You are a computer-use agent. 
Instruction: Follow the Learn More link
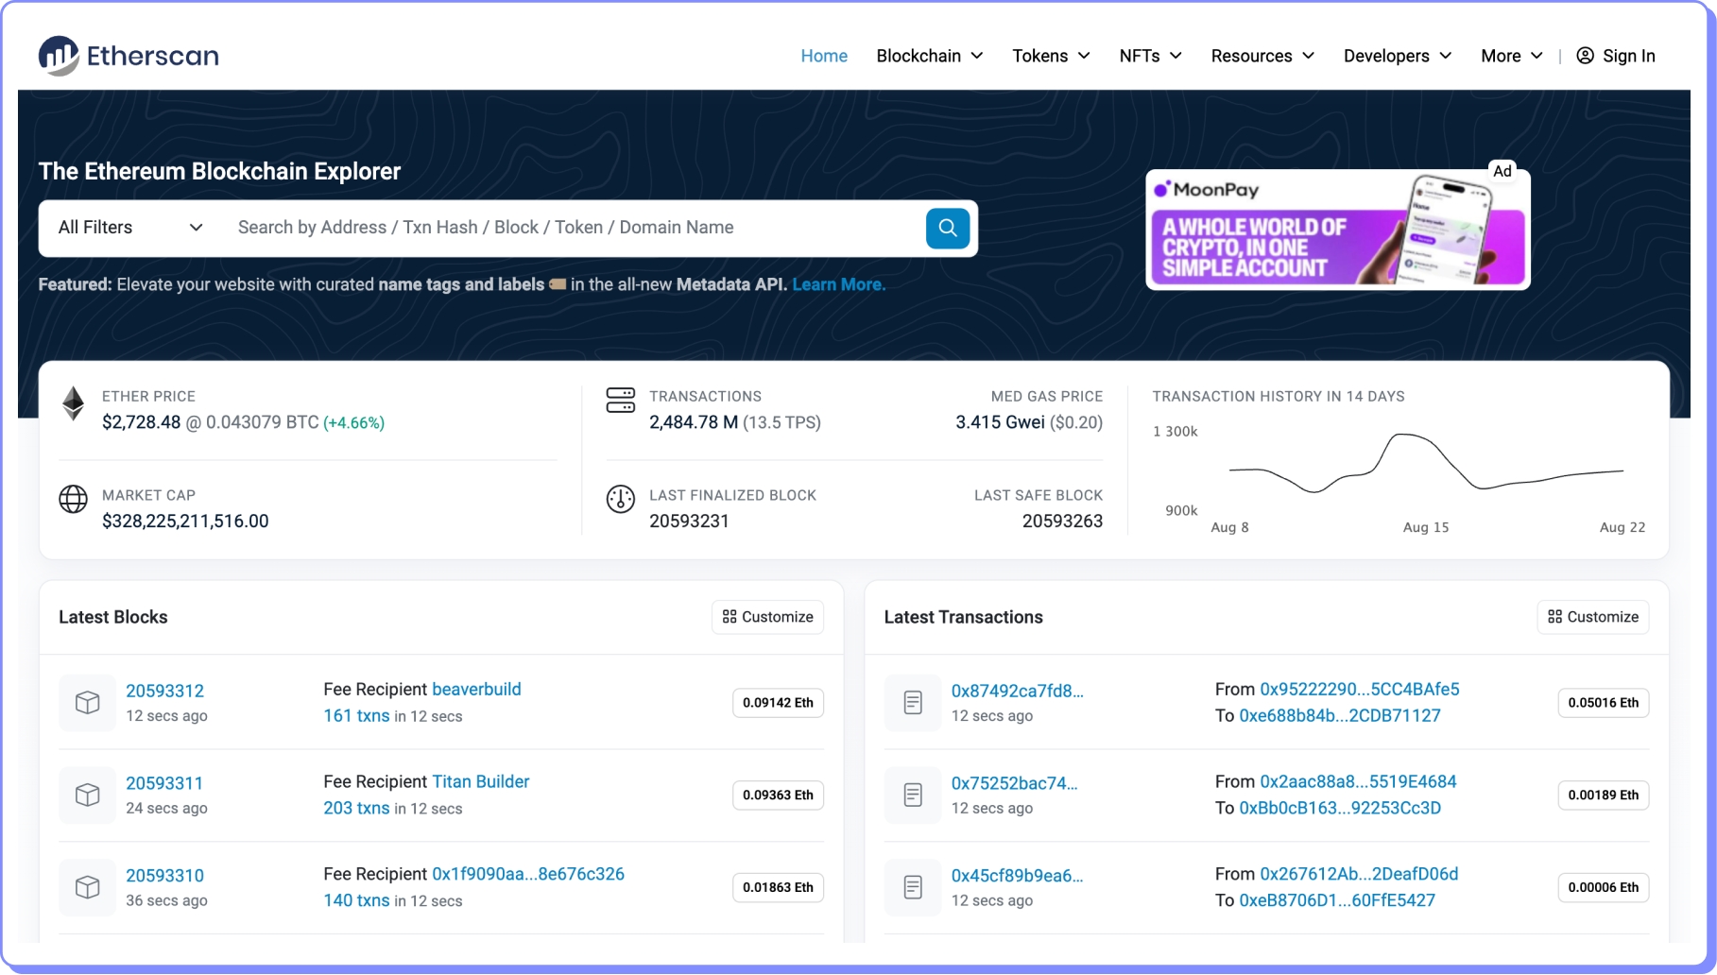point(838,284)
